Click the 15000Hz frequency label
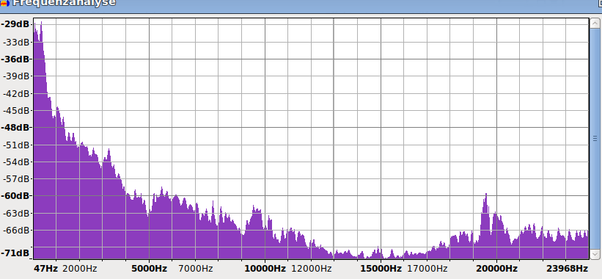Viewport: 602px width, 279px height. [x=381, y=268]
